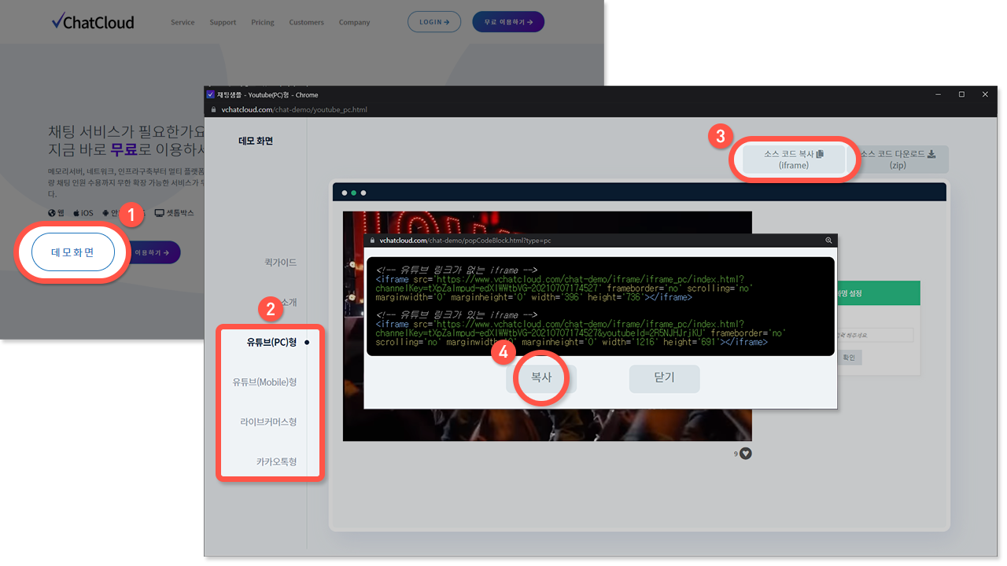Click the 채팅샘플 favicon in Chrome title bar

click(x=210, y=94)
